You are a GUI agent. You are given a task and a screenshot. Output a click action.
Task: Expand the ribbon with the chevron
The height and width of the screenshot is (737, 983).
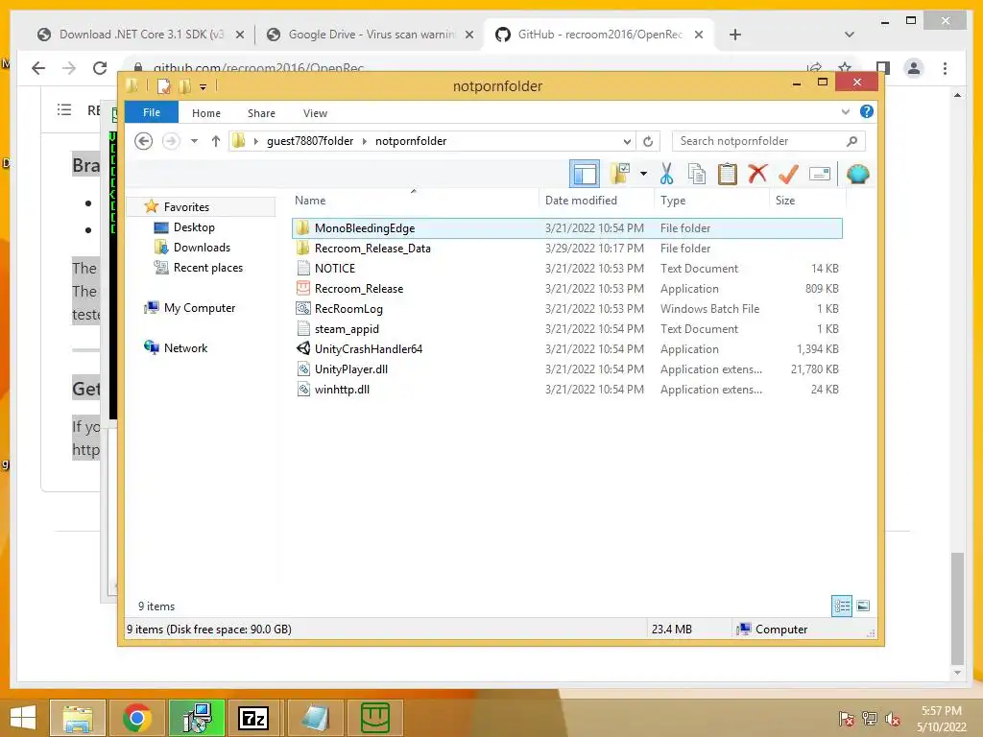(845, 112)
